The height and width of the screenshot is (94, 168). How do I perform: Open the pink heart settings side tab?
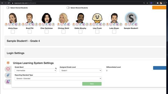tap(8, 69)
